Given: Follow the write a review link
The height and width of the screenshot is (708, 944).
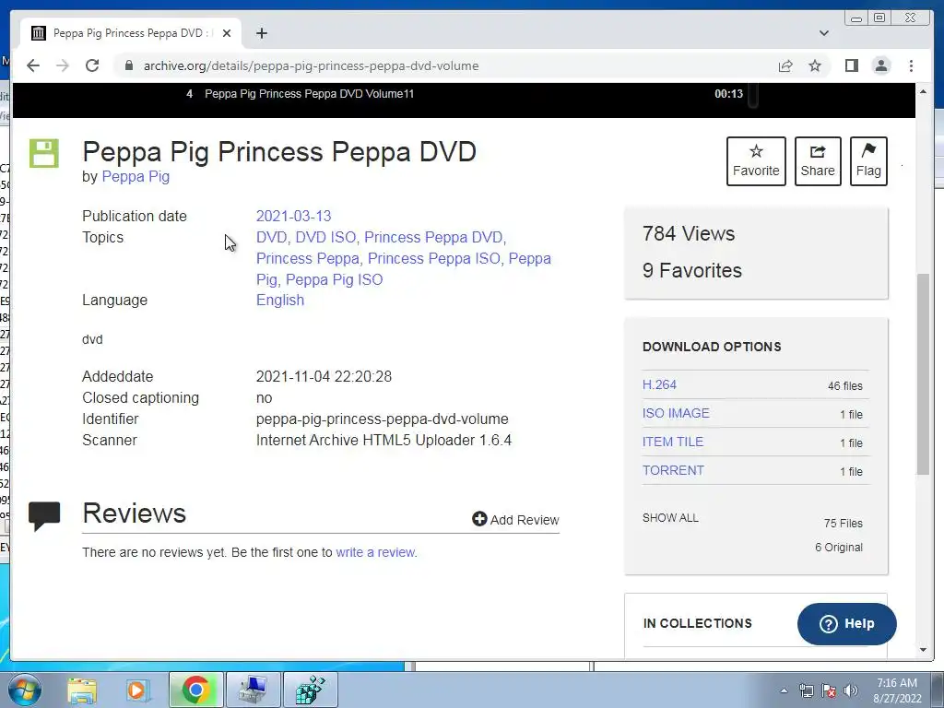Looking at the screenshot, I should tap(375, 552).
